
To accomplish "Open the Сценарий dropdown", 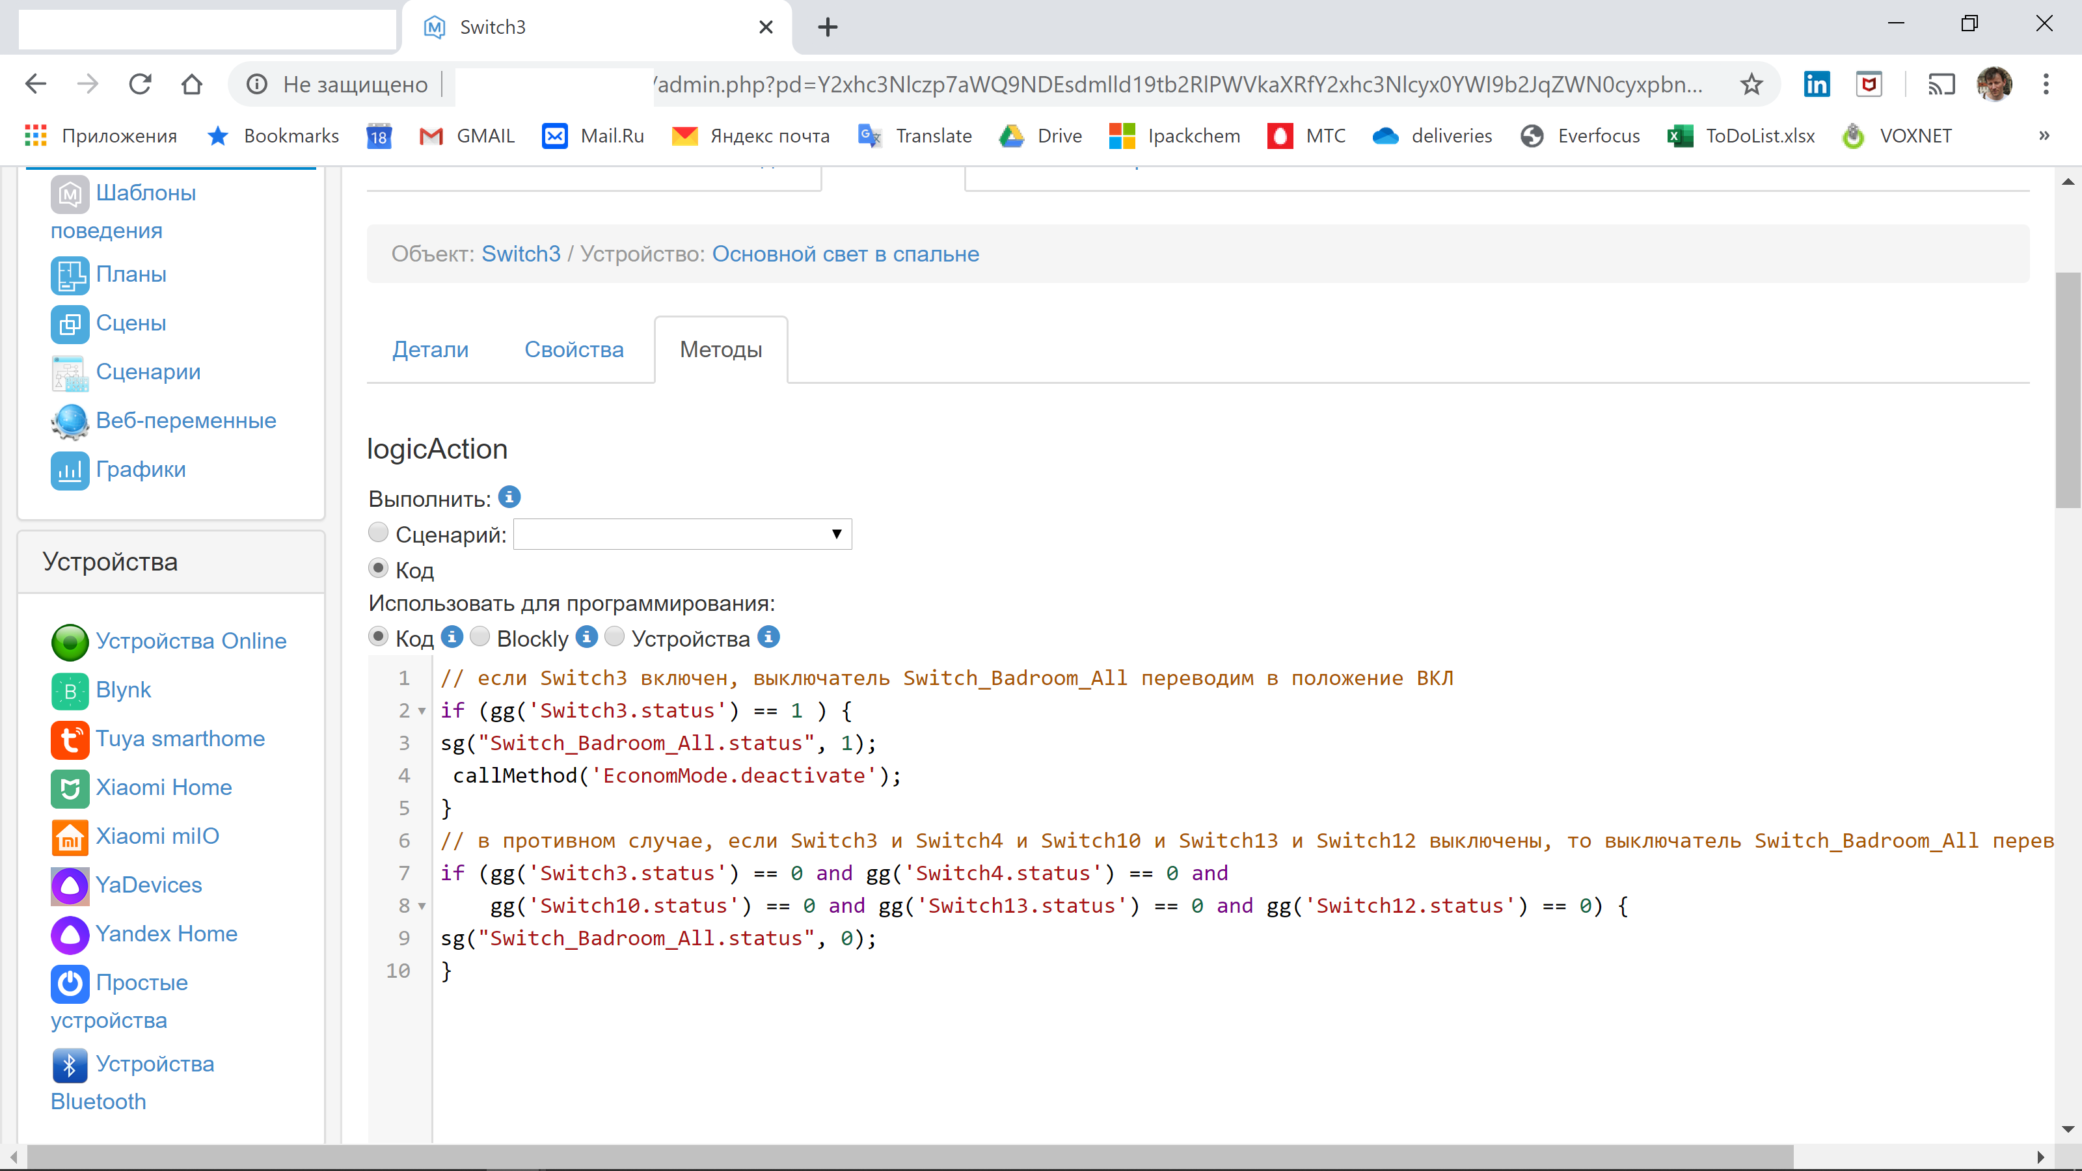I will click(685, 533).
